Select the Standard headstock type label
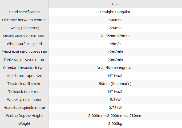 tap(24, 68)
